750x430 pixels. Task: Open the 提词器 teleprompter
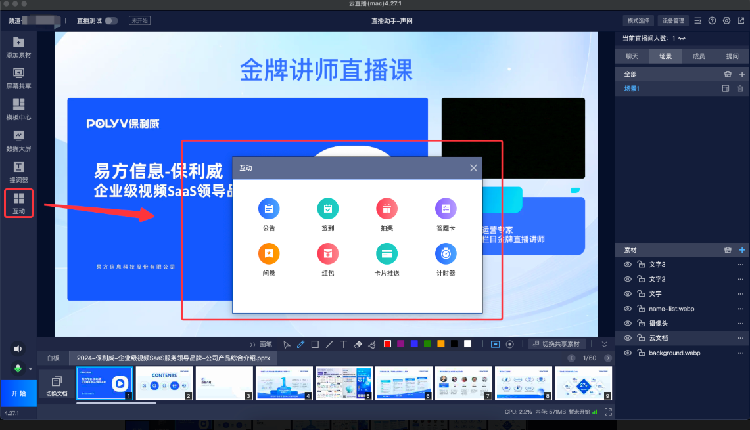click(18, 173)
